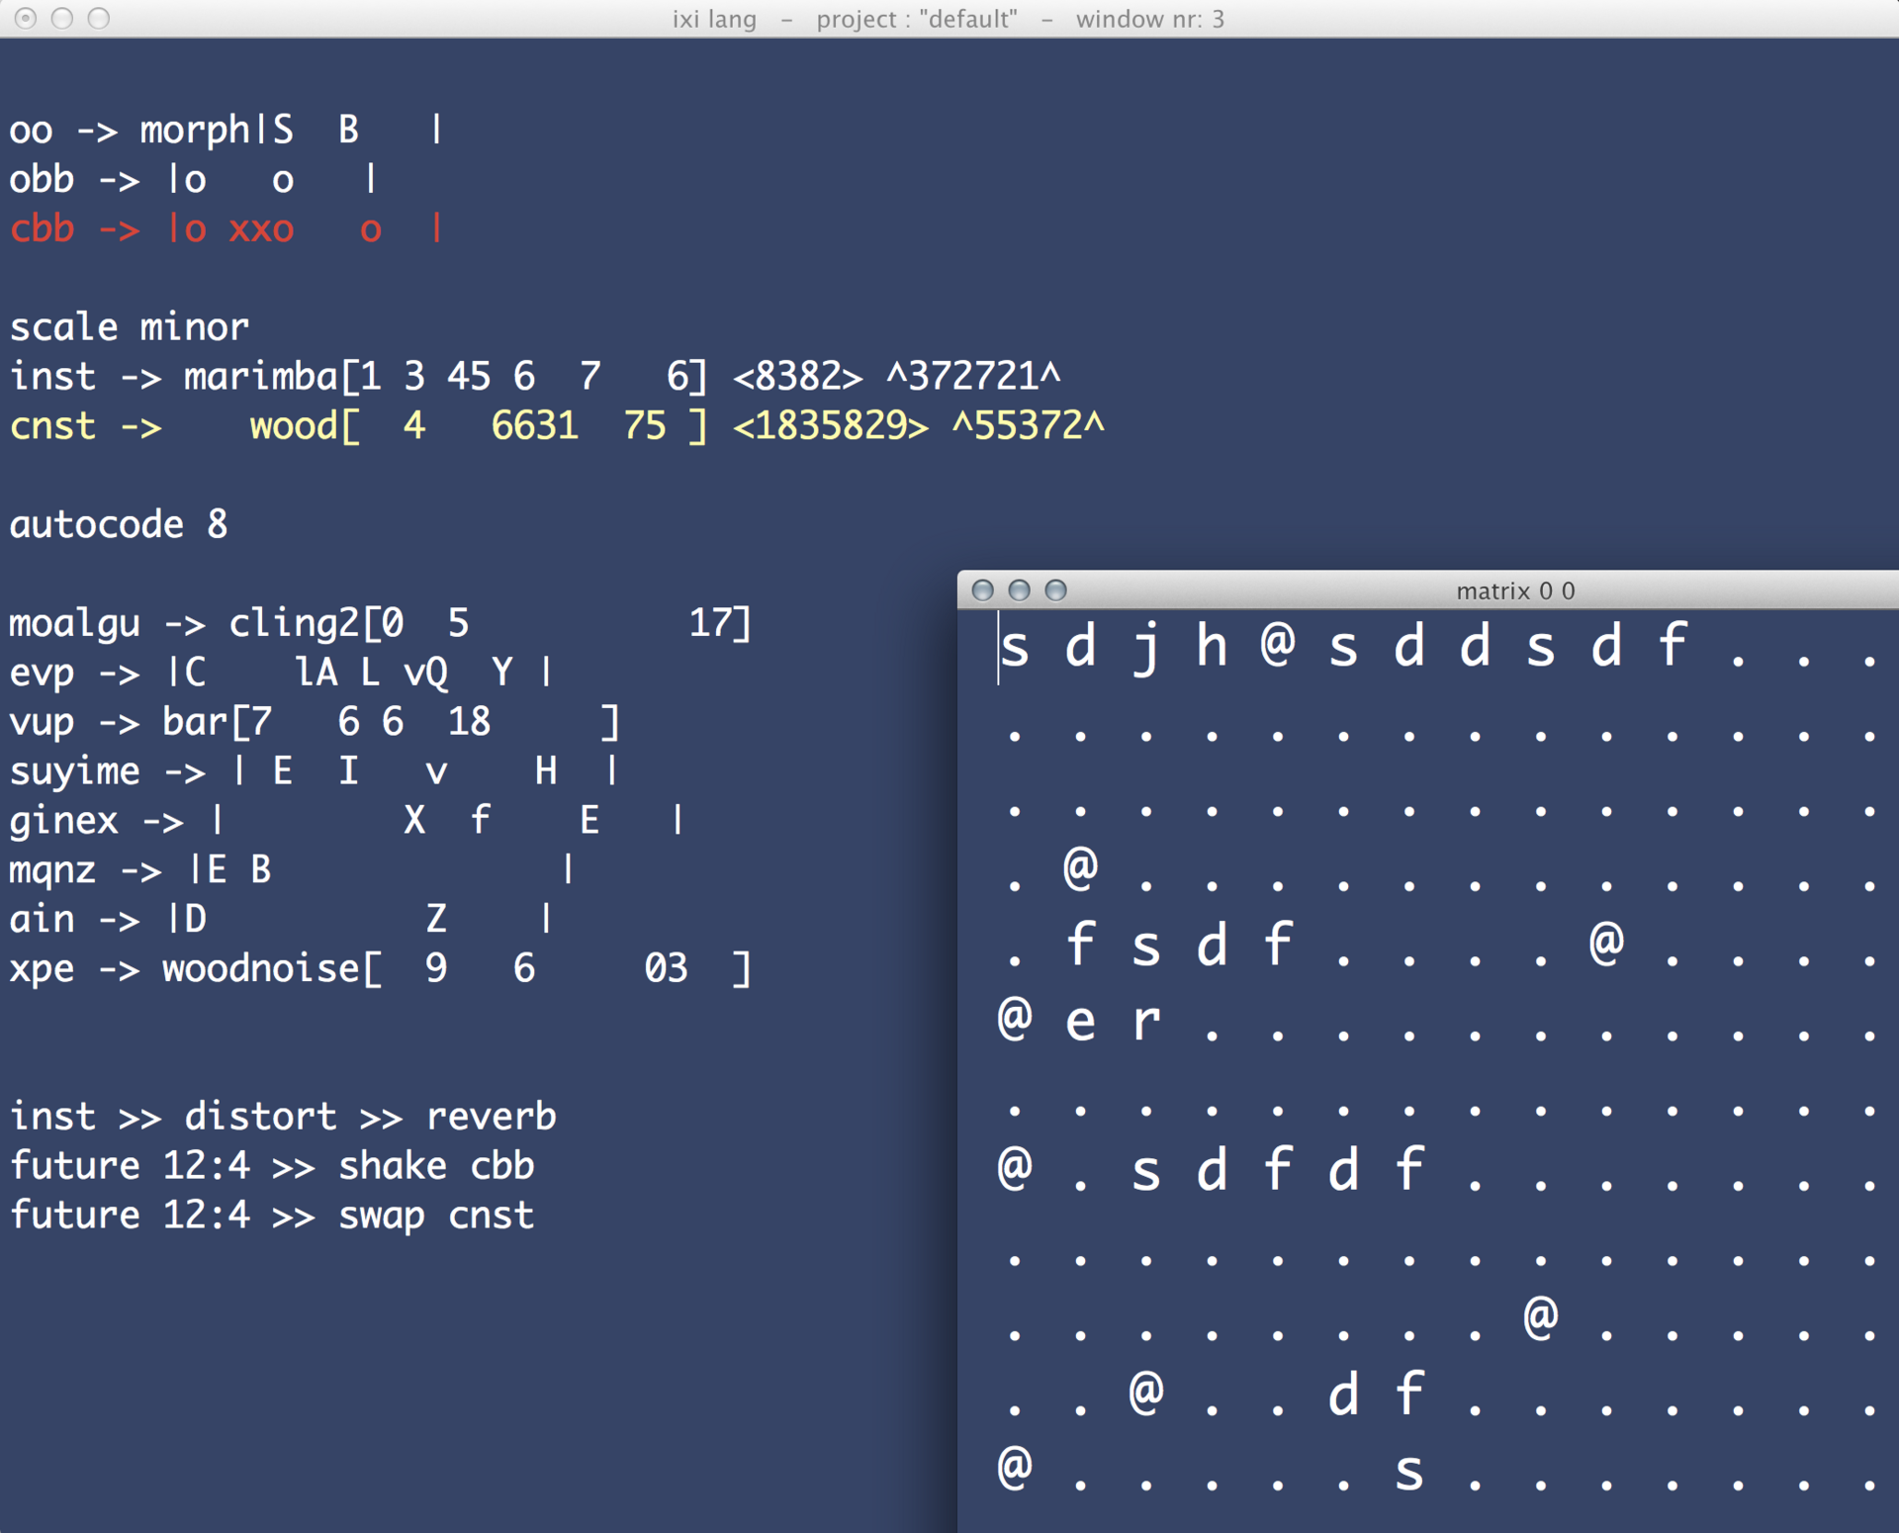Close the matrix 0 0 window
1899x1533 pixels.
tap(982, 590)
